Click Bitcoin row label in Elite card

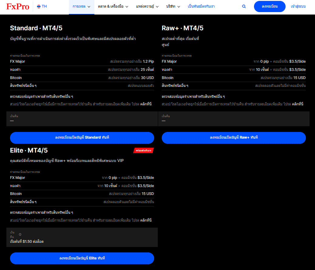pos(16,194)
